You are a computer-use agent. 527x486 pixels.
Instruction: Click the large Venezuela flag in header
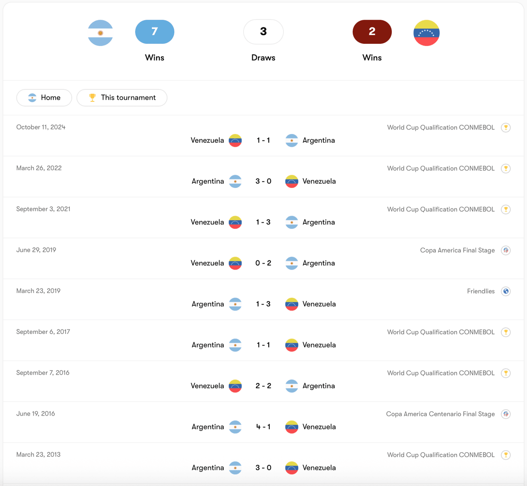tap(426, 33)
